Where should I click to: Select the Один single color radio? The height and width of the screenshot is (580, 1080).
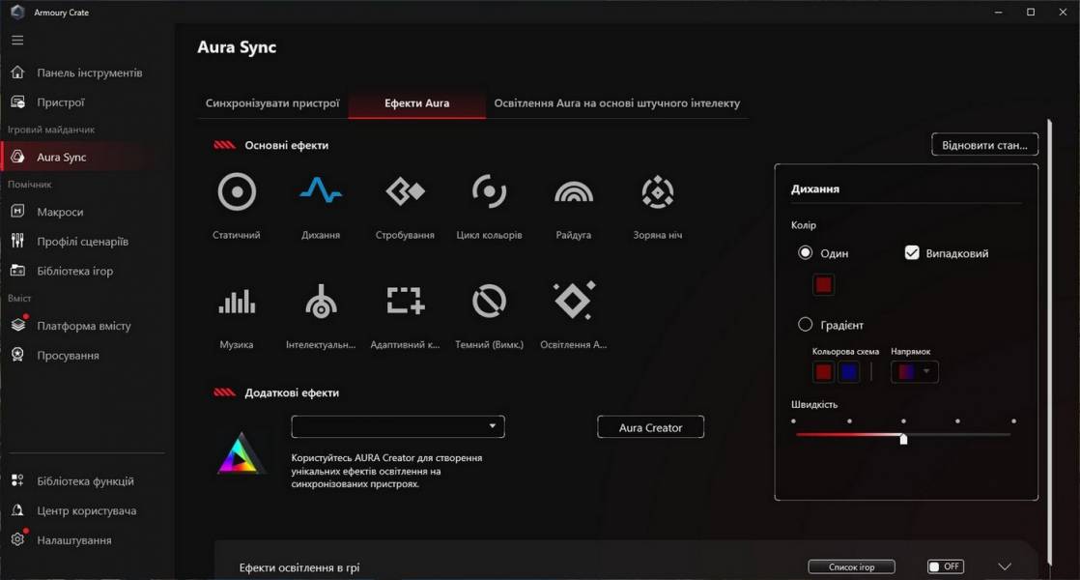point(806,253)
